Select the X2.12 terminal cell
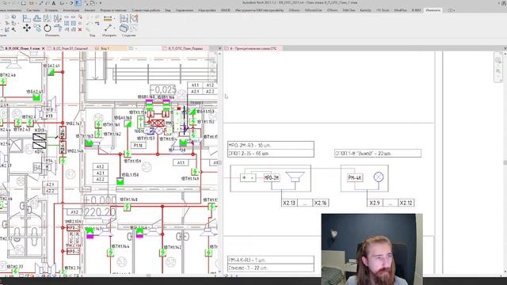Viewport: 507px width, 285px height. pos(406,203)
